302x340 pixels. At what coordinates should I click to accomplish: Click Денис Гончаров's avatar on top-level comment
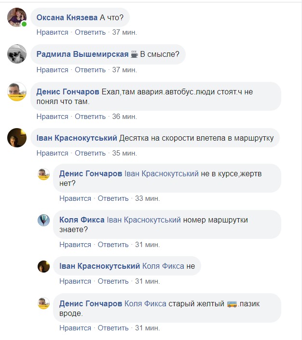(x=17, y=91)
